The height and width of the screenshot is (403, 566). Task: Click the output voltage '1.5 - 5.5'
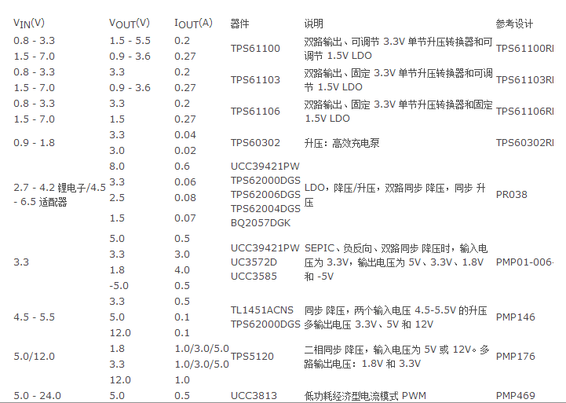coord(130,40)
